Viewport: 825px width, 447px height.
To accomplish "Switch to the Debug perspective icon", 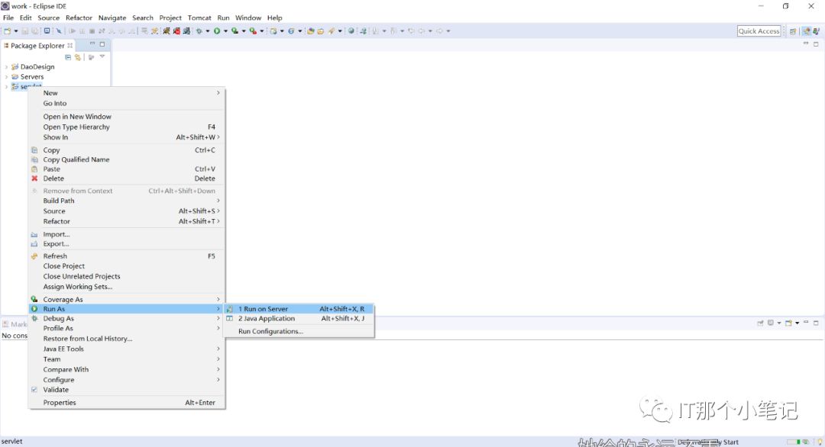I will point(816,31).
